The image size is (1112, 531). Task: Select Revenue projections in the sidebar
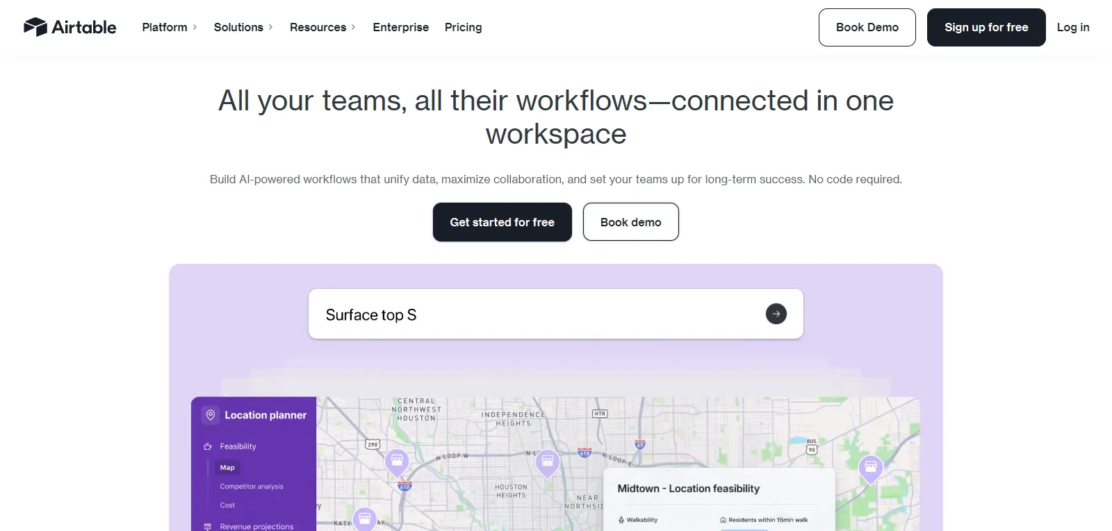coord(256,527)
